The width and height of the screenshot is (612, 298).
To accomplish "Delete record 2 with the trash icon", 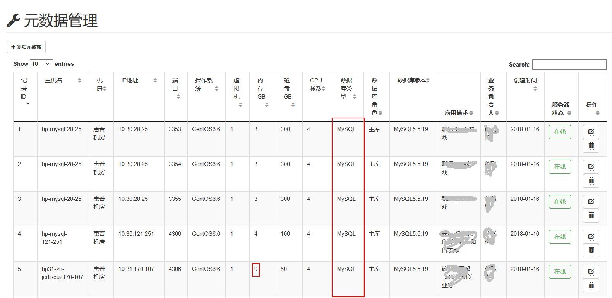I will (591, 180).
